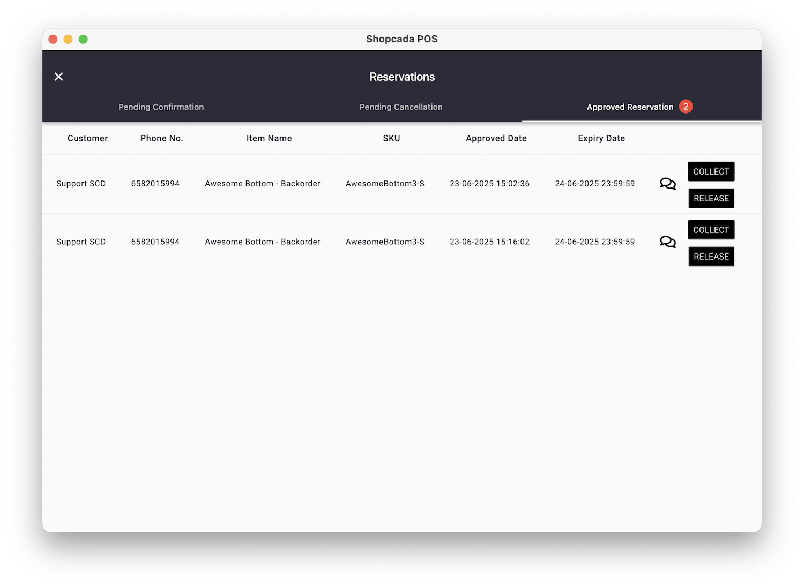The height and width of the screenshot is (588, 804).
Task: Select the Approved Reservation tab
Action: pos(630,107)
